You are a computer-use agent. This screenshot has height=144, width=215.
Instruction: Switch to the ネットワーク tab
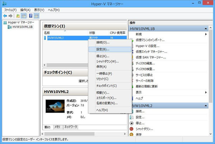coord(71,127)
